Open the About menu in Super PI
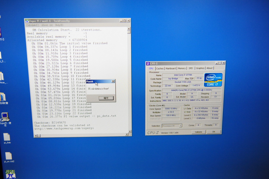269x179 pixels. point(47,25)
